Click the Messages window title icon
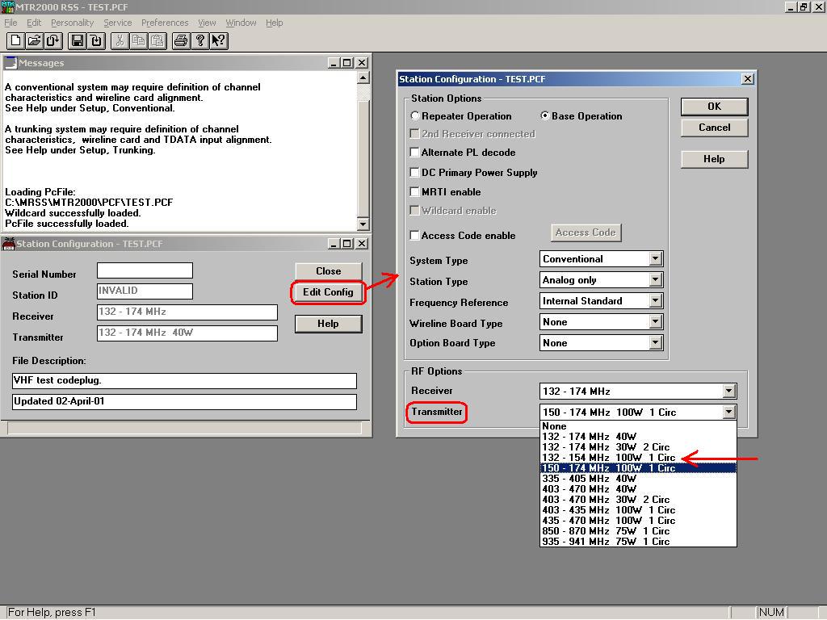 tap(10, 63)
